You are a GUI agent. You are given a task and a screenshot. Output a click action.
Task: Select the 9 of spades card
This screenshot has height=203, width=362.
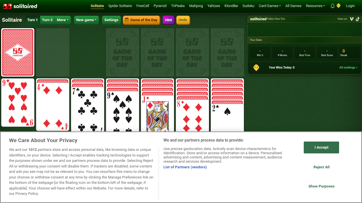pyautogui.click(x=122, y=111)
